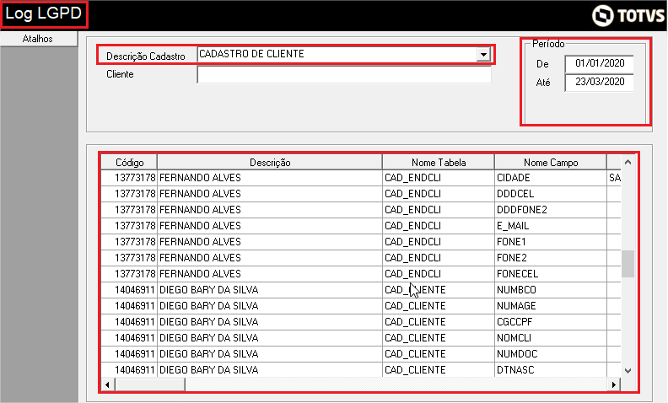The width and height of the screenshot is (668, 403).
Task: Click the Cliente input field
Action: click(344, 74)
